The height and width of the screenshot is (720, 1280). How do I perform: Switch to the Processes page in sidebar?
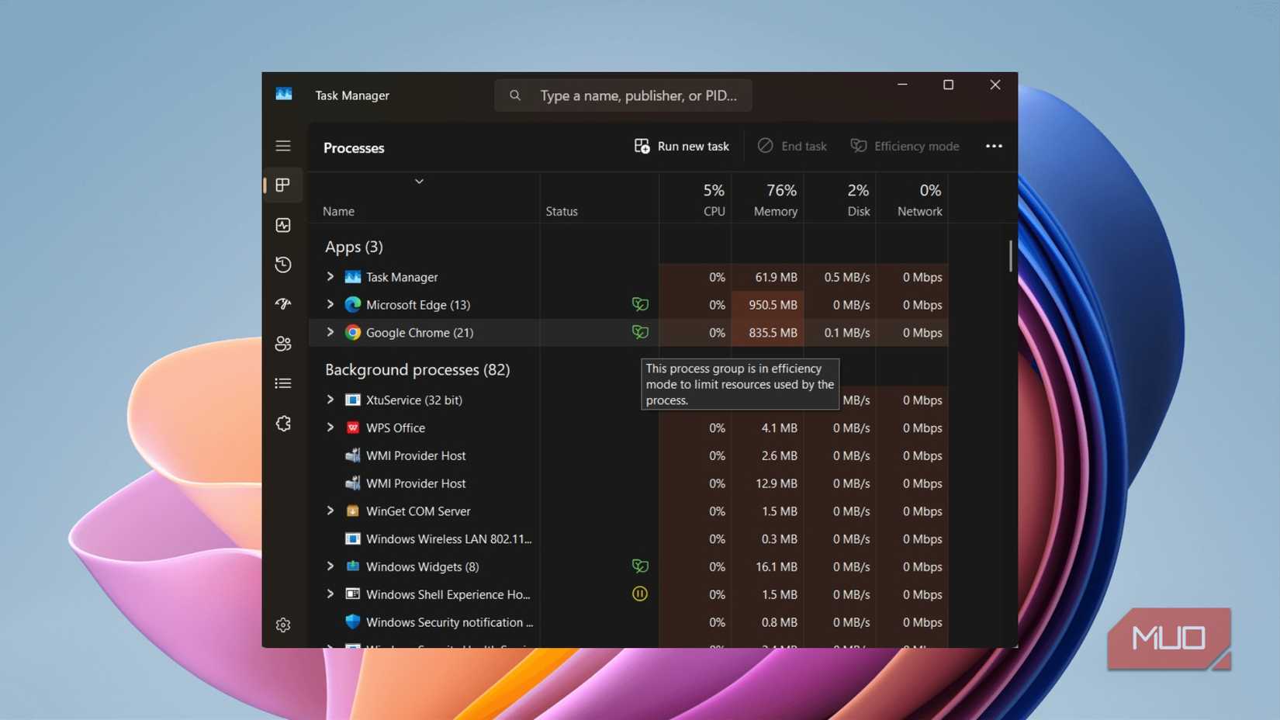pos(283,185)
